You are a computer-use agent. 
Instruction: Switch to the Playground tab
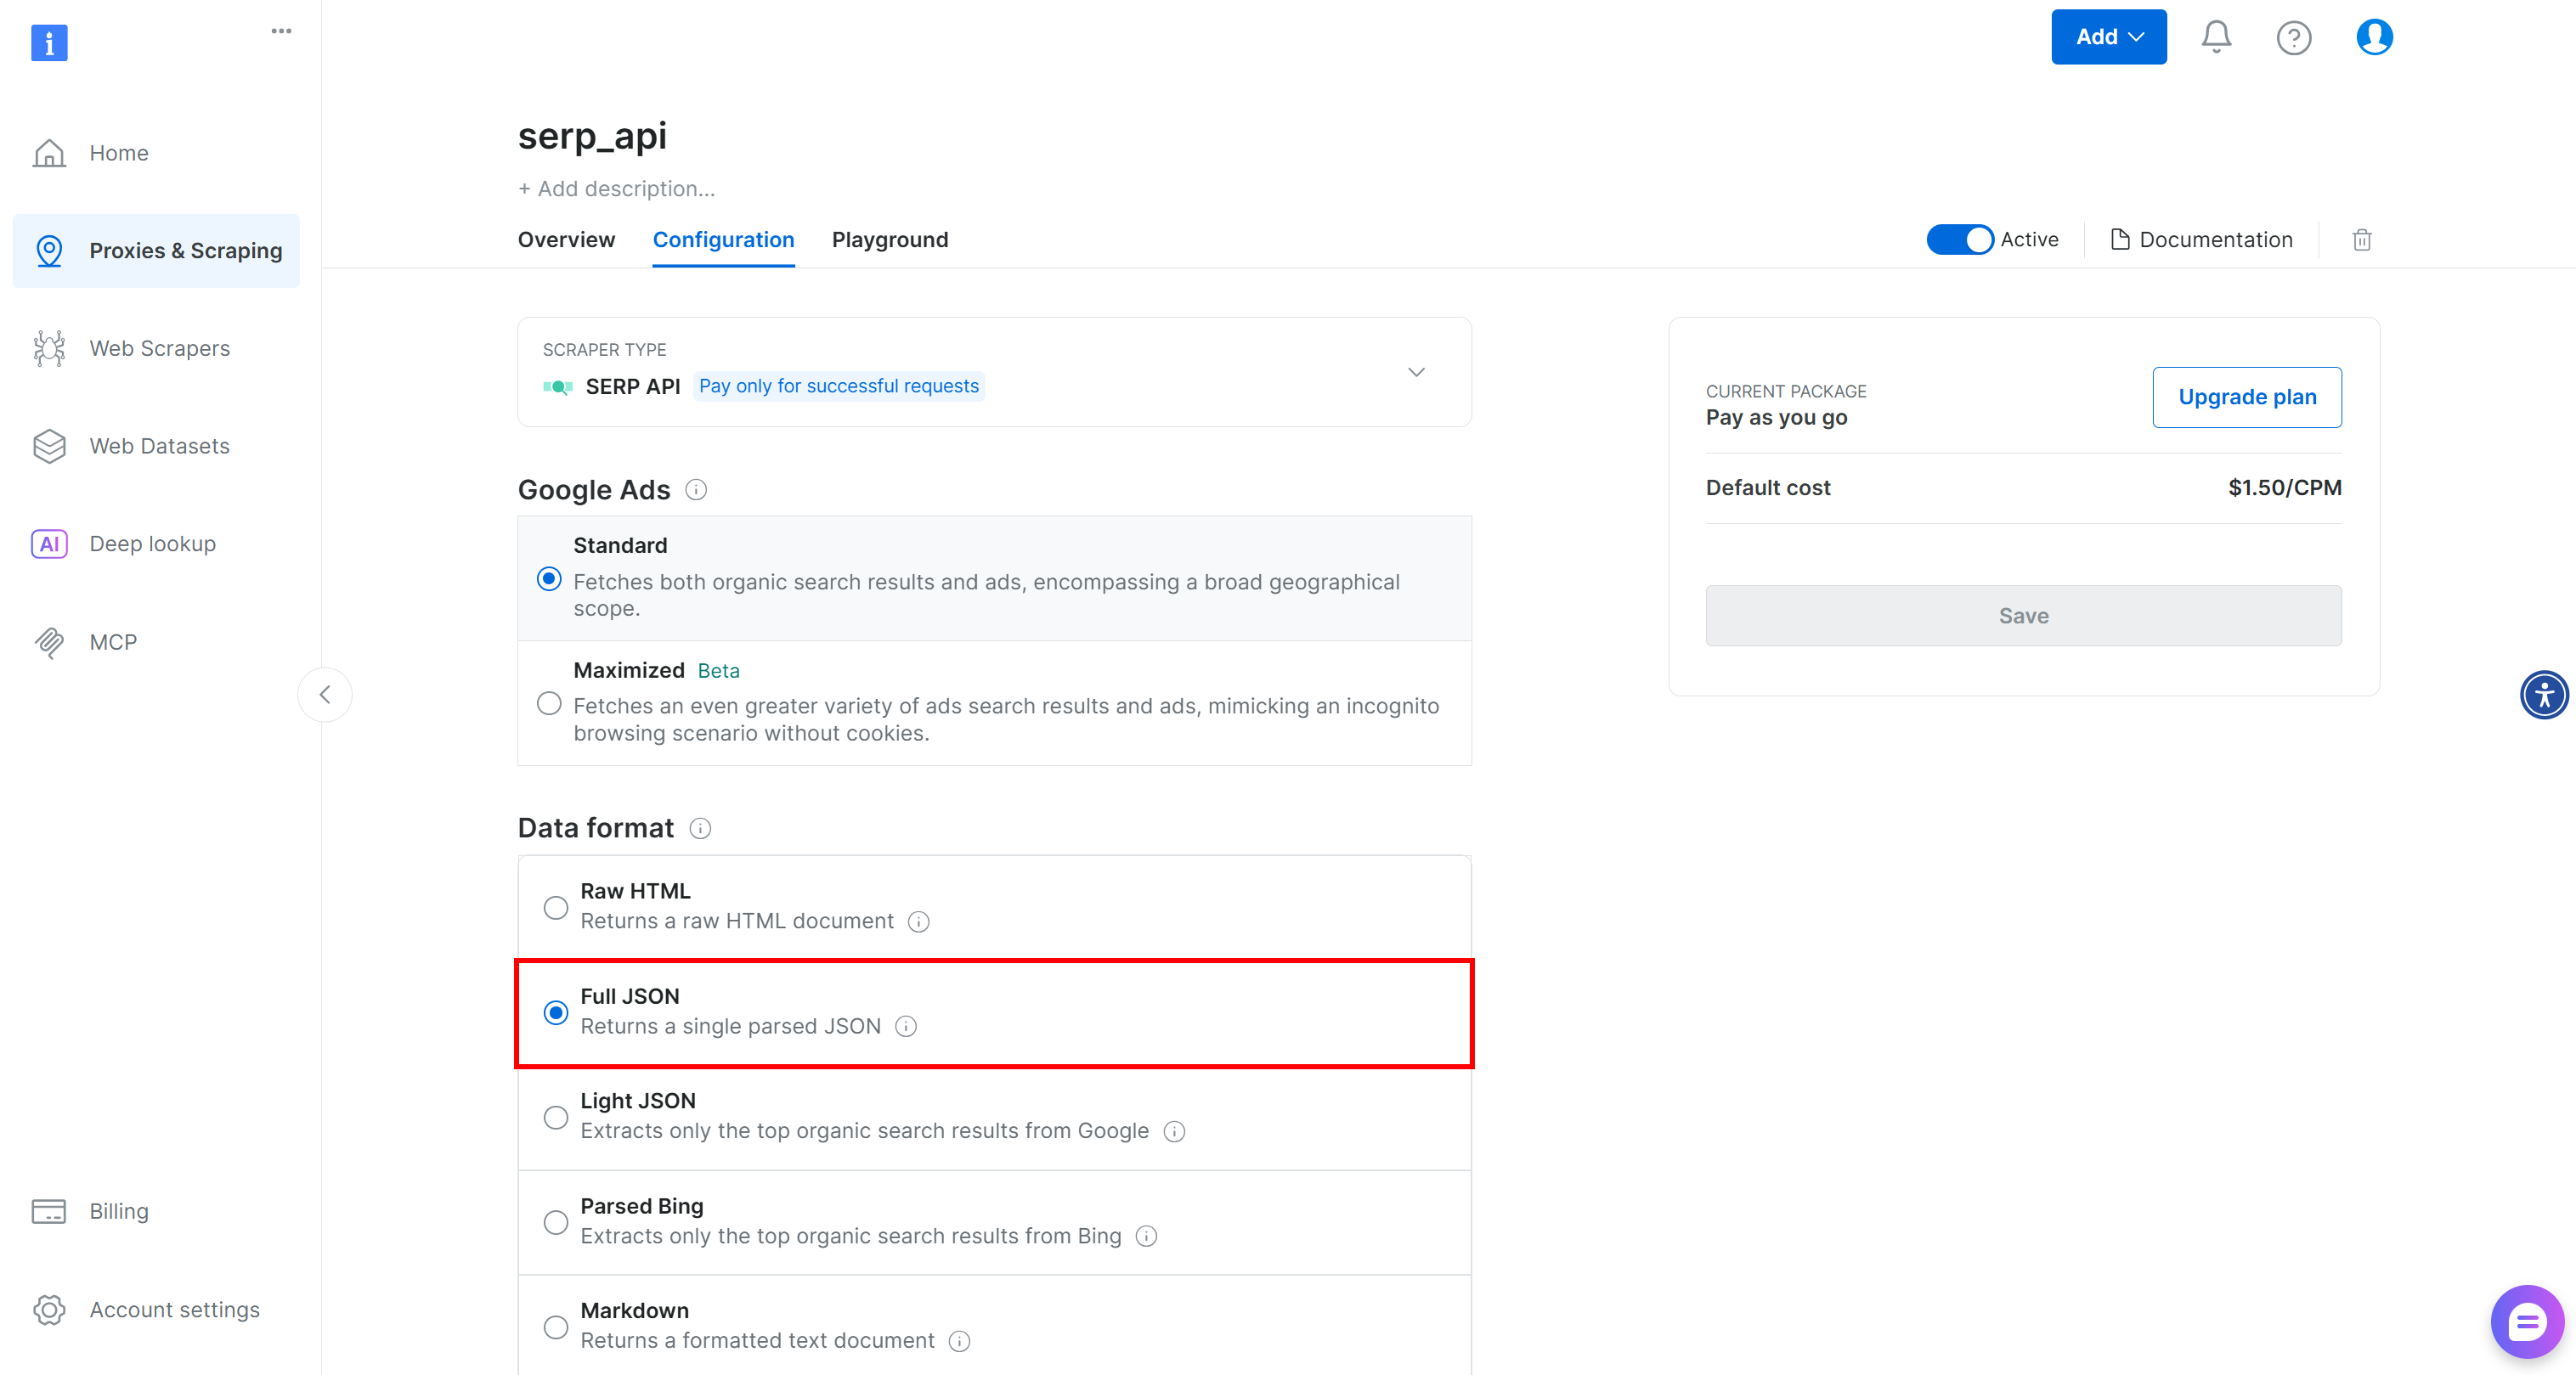tap(889, 239)
